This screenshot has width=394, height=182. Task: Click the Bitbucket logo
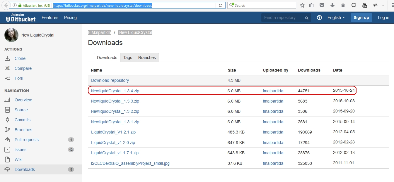[21, 18]
